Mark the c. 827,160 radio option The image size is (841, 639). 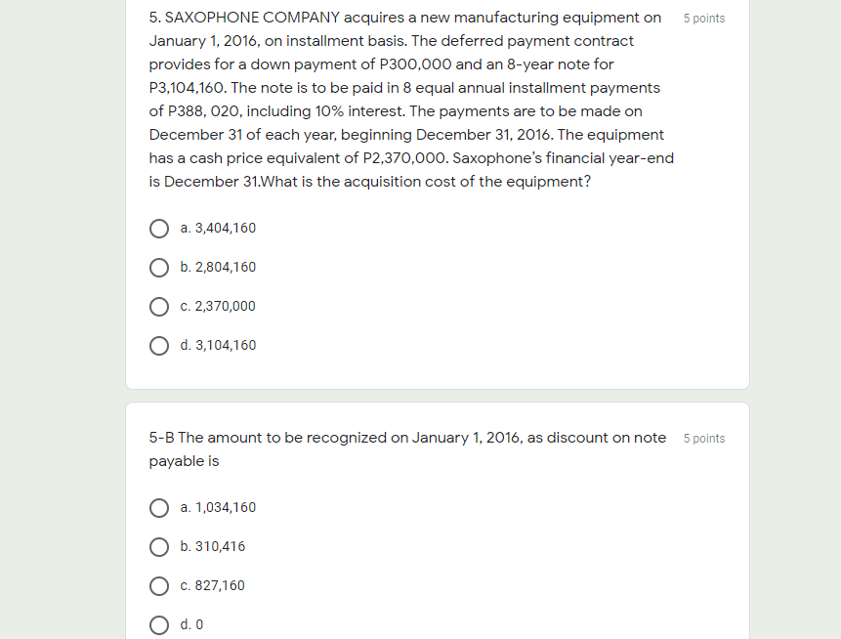point(159,586)
